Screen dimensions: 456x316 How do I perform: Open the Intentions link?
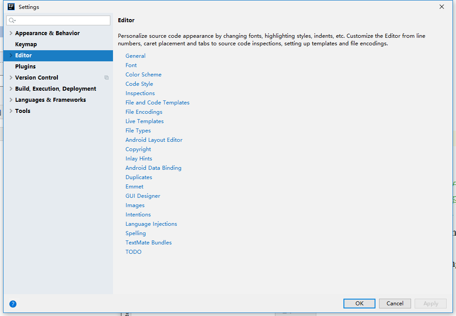coord(138,214)
